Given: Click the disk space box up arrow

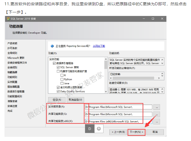Looking at the screenshot, I should [162, 89].
